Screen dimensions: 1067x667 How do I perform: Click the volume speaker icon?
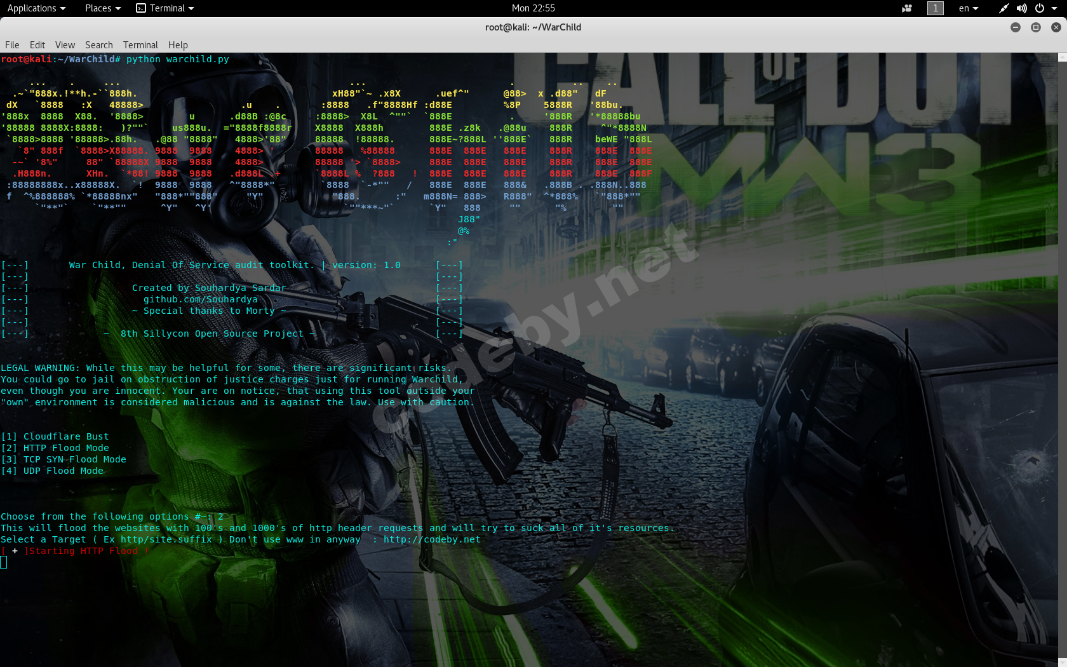(1021, 8)
